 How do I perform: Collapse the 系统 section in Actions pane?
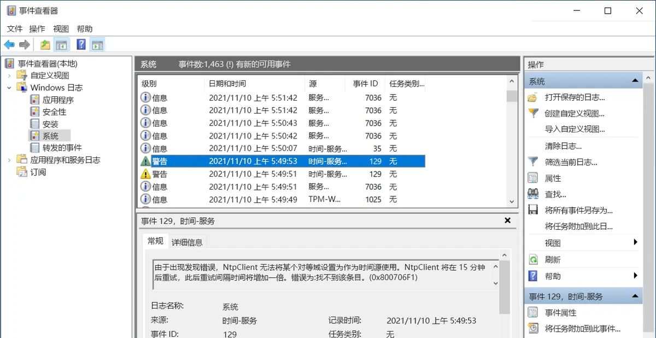tap(636, 80)
